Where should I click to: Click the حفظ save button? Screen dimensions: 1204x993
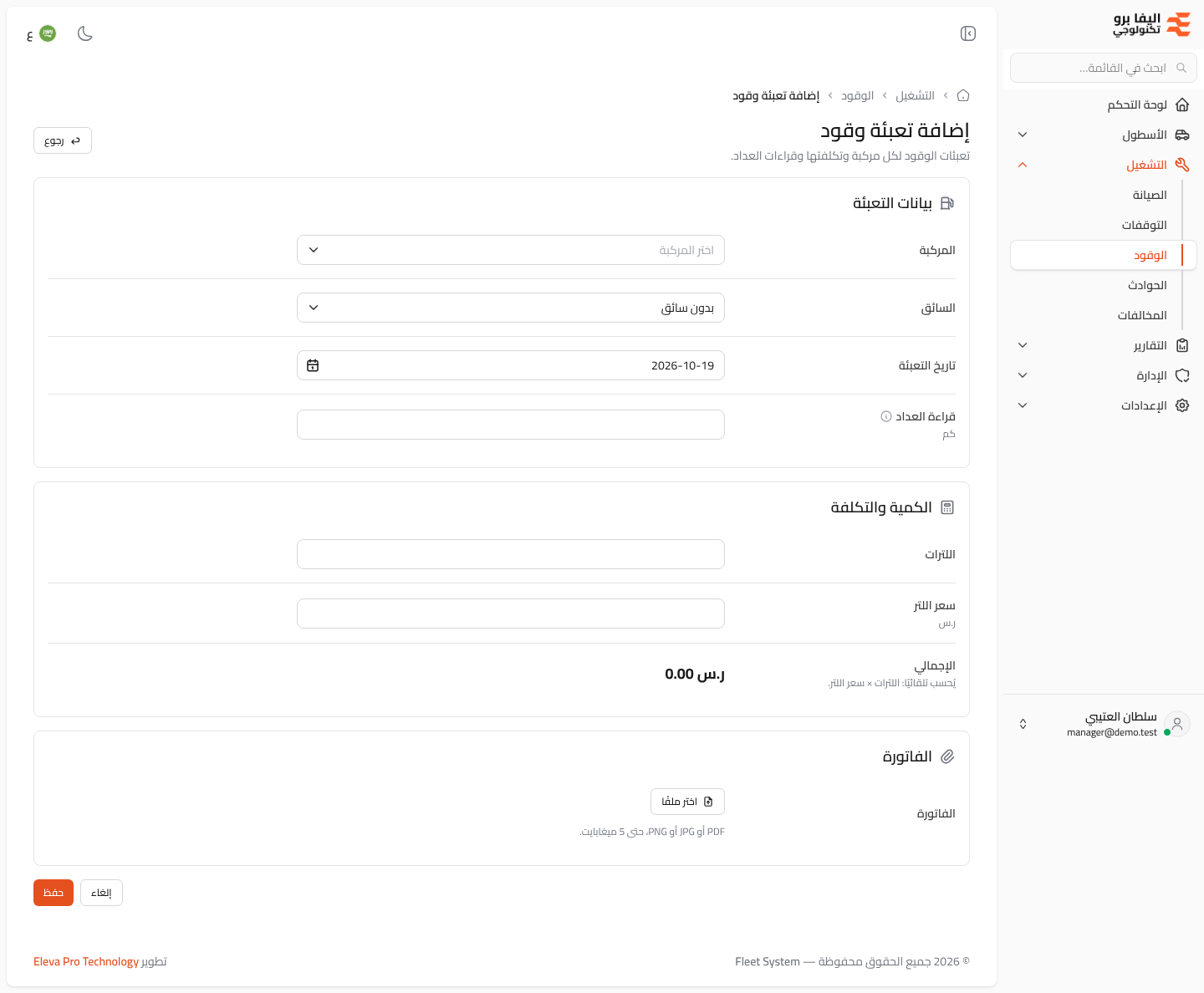[54, 893]
